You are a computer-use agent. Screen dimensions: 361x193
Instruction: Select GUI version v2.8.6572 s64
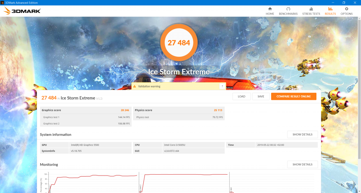tap(171, 151)
